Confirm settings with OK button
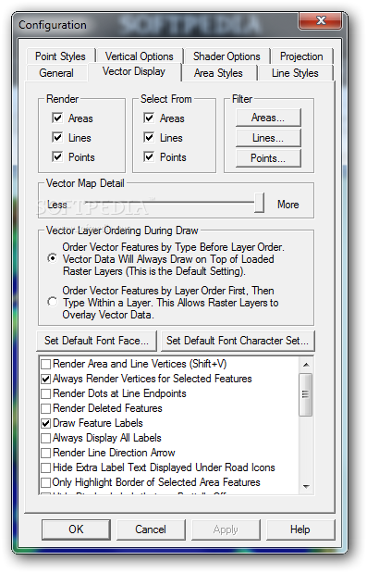367x573 pixels. pyautogui.click(x=76, y=529)
